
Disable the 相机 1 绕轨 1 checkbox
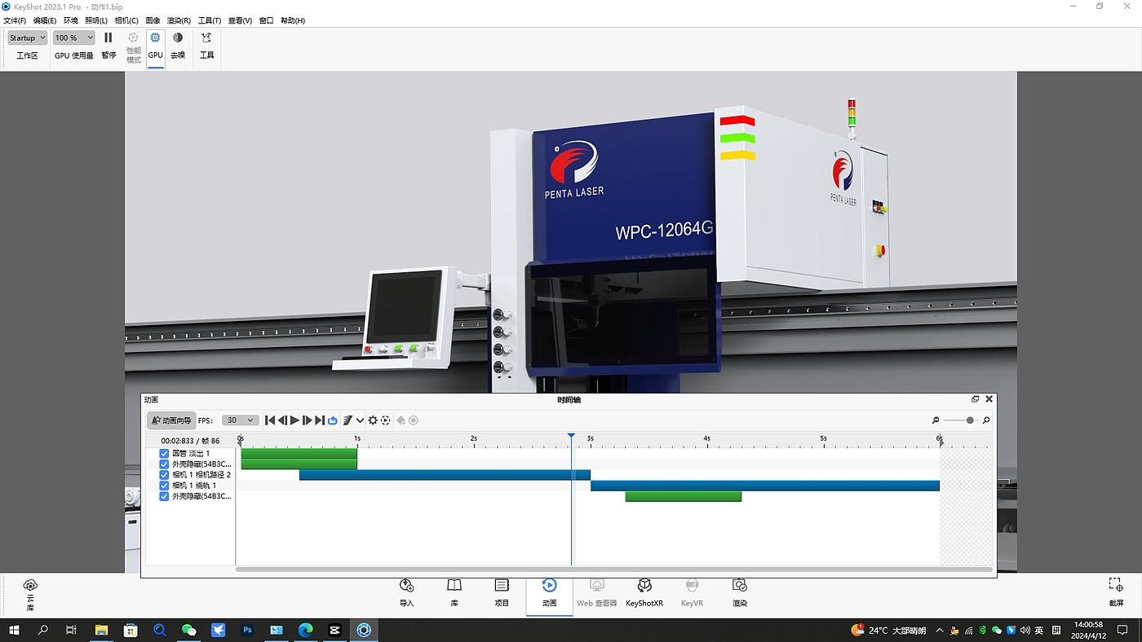point(164,486)
